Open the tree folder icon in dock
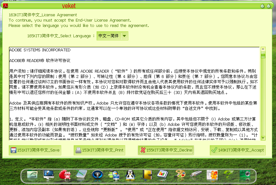The image size is (276, 185). (32, 175)
